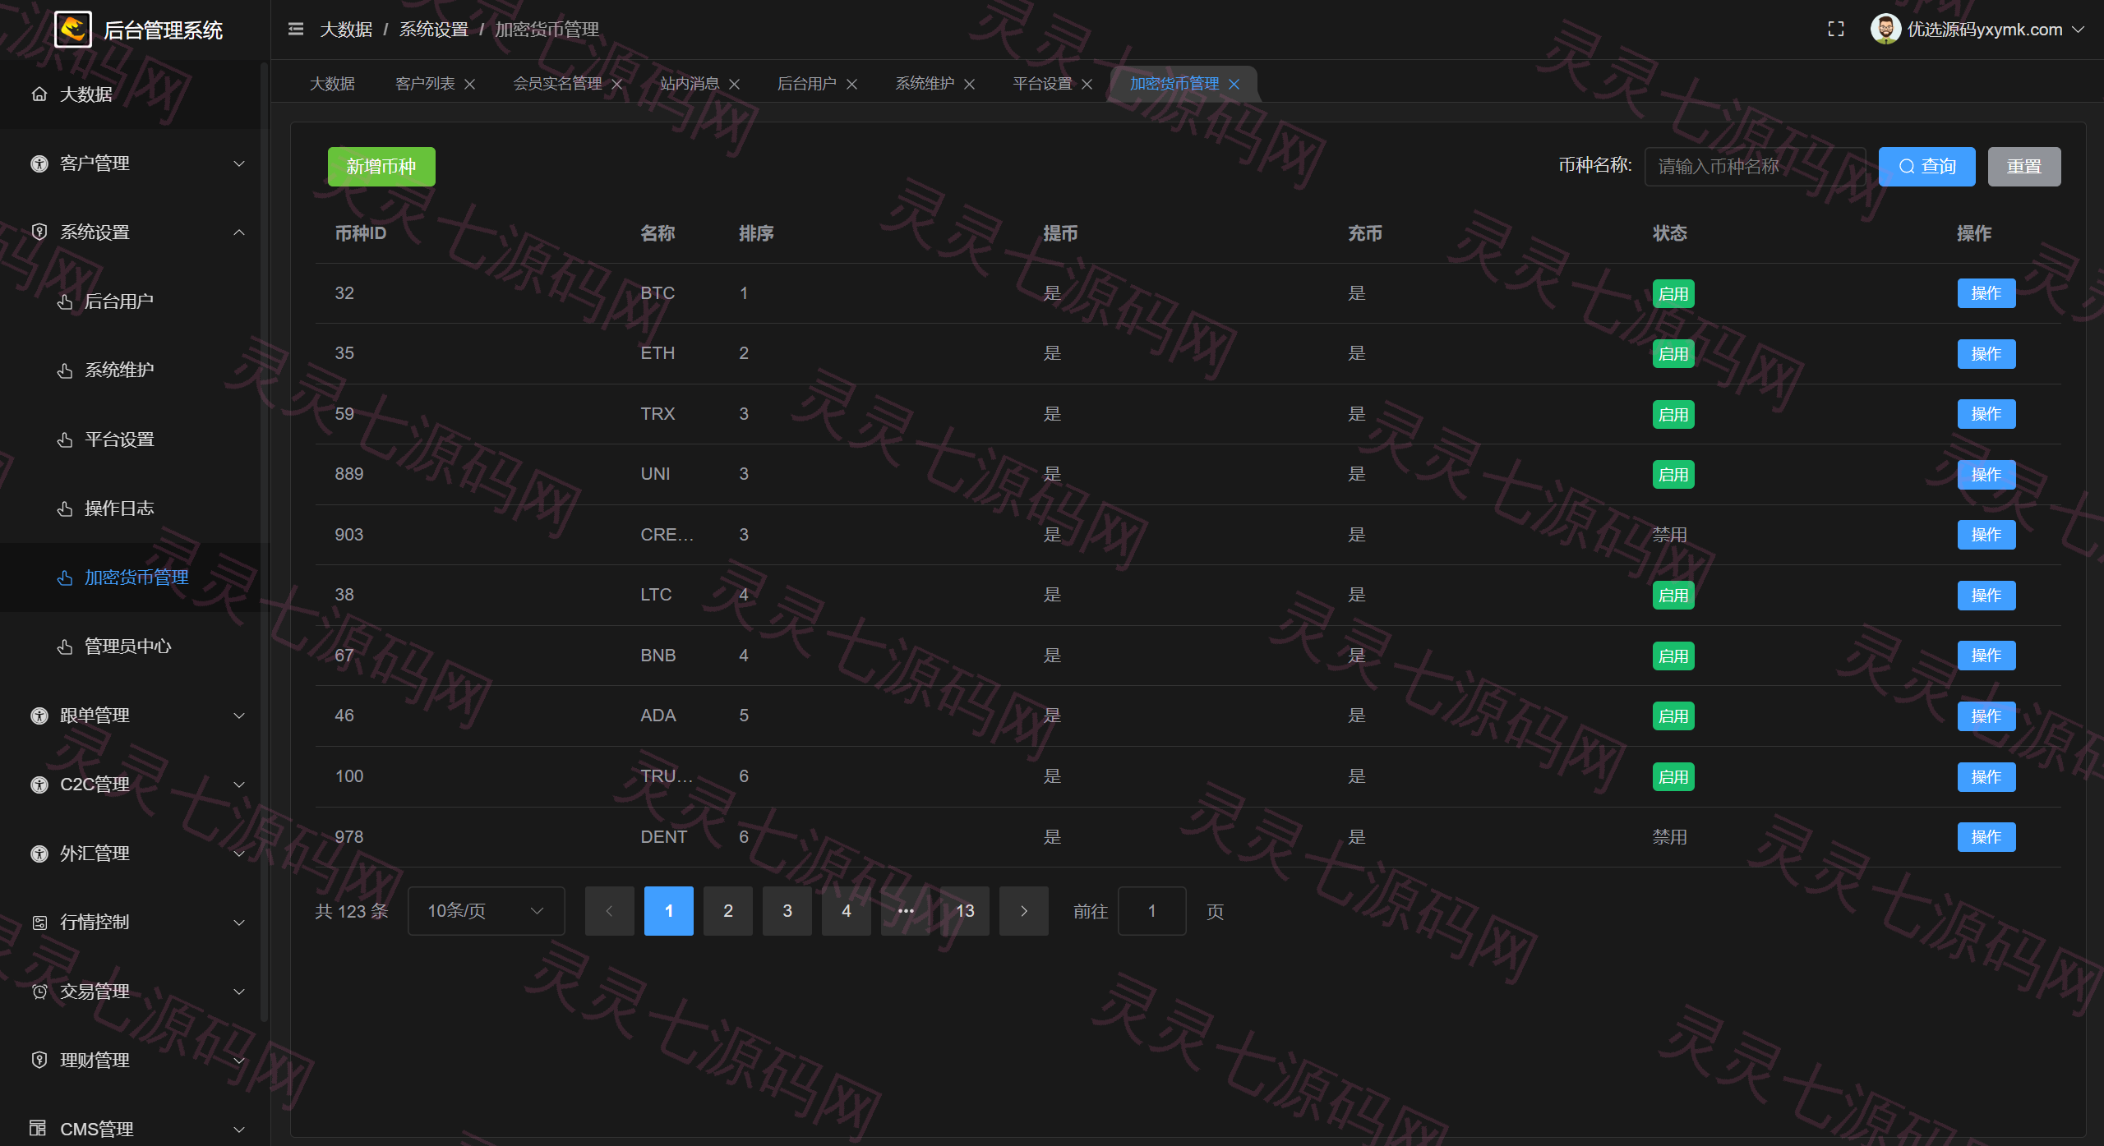Collapse sidebar with the hamburger icon
Image resolution: width=2104 pixels, height=1146 pixels.
point(296,30)
